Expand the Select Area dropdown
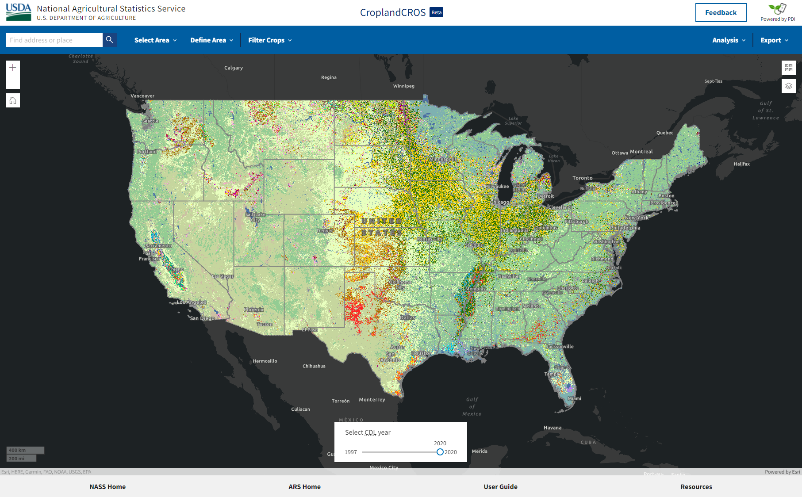 (155, 40)
